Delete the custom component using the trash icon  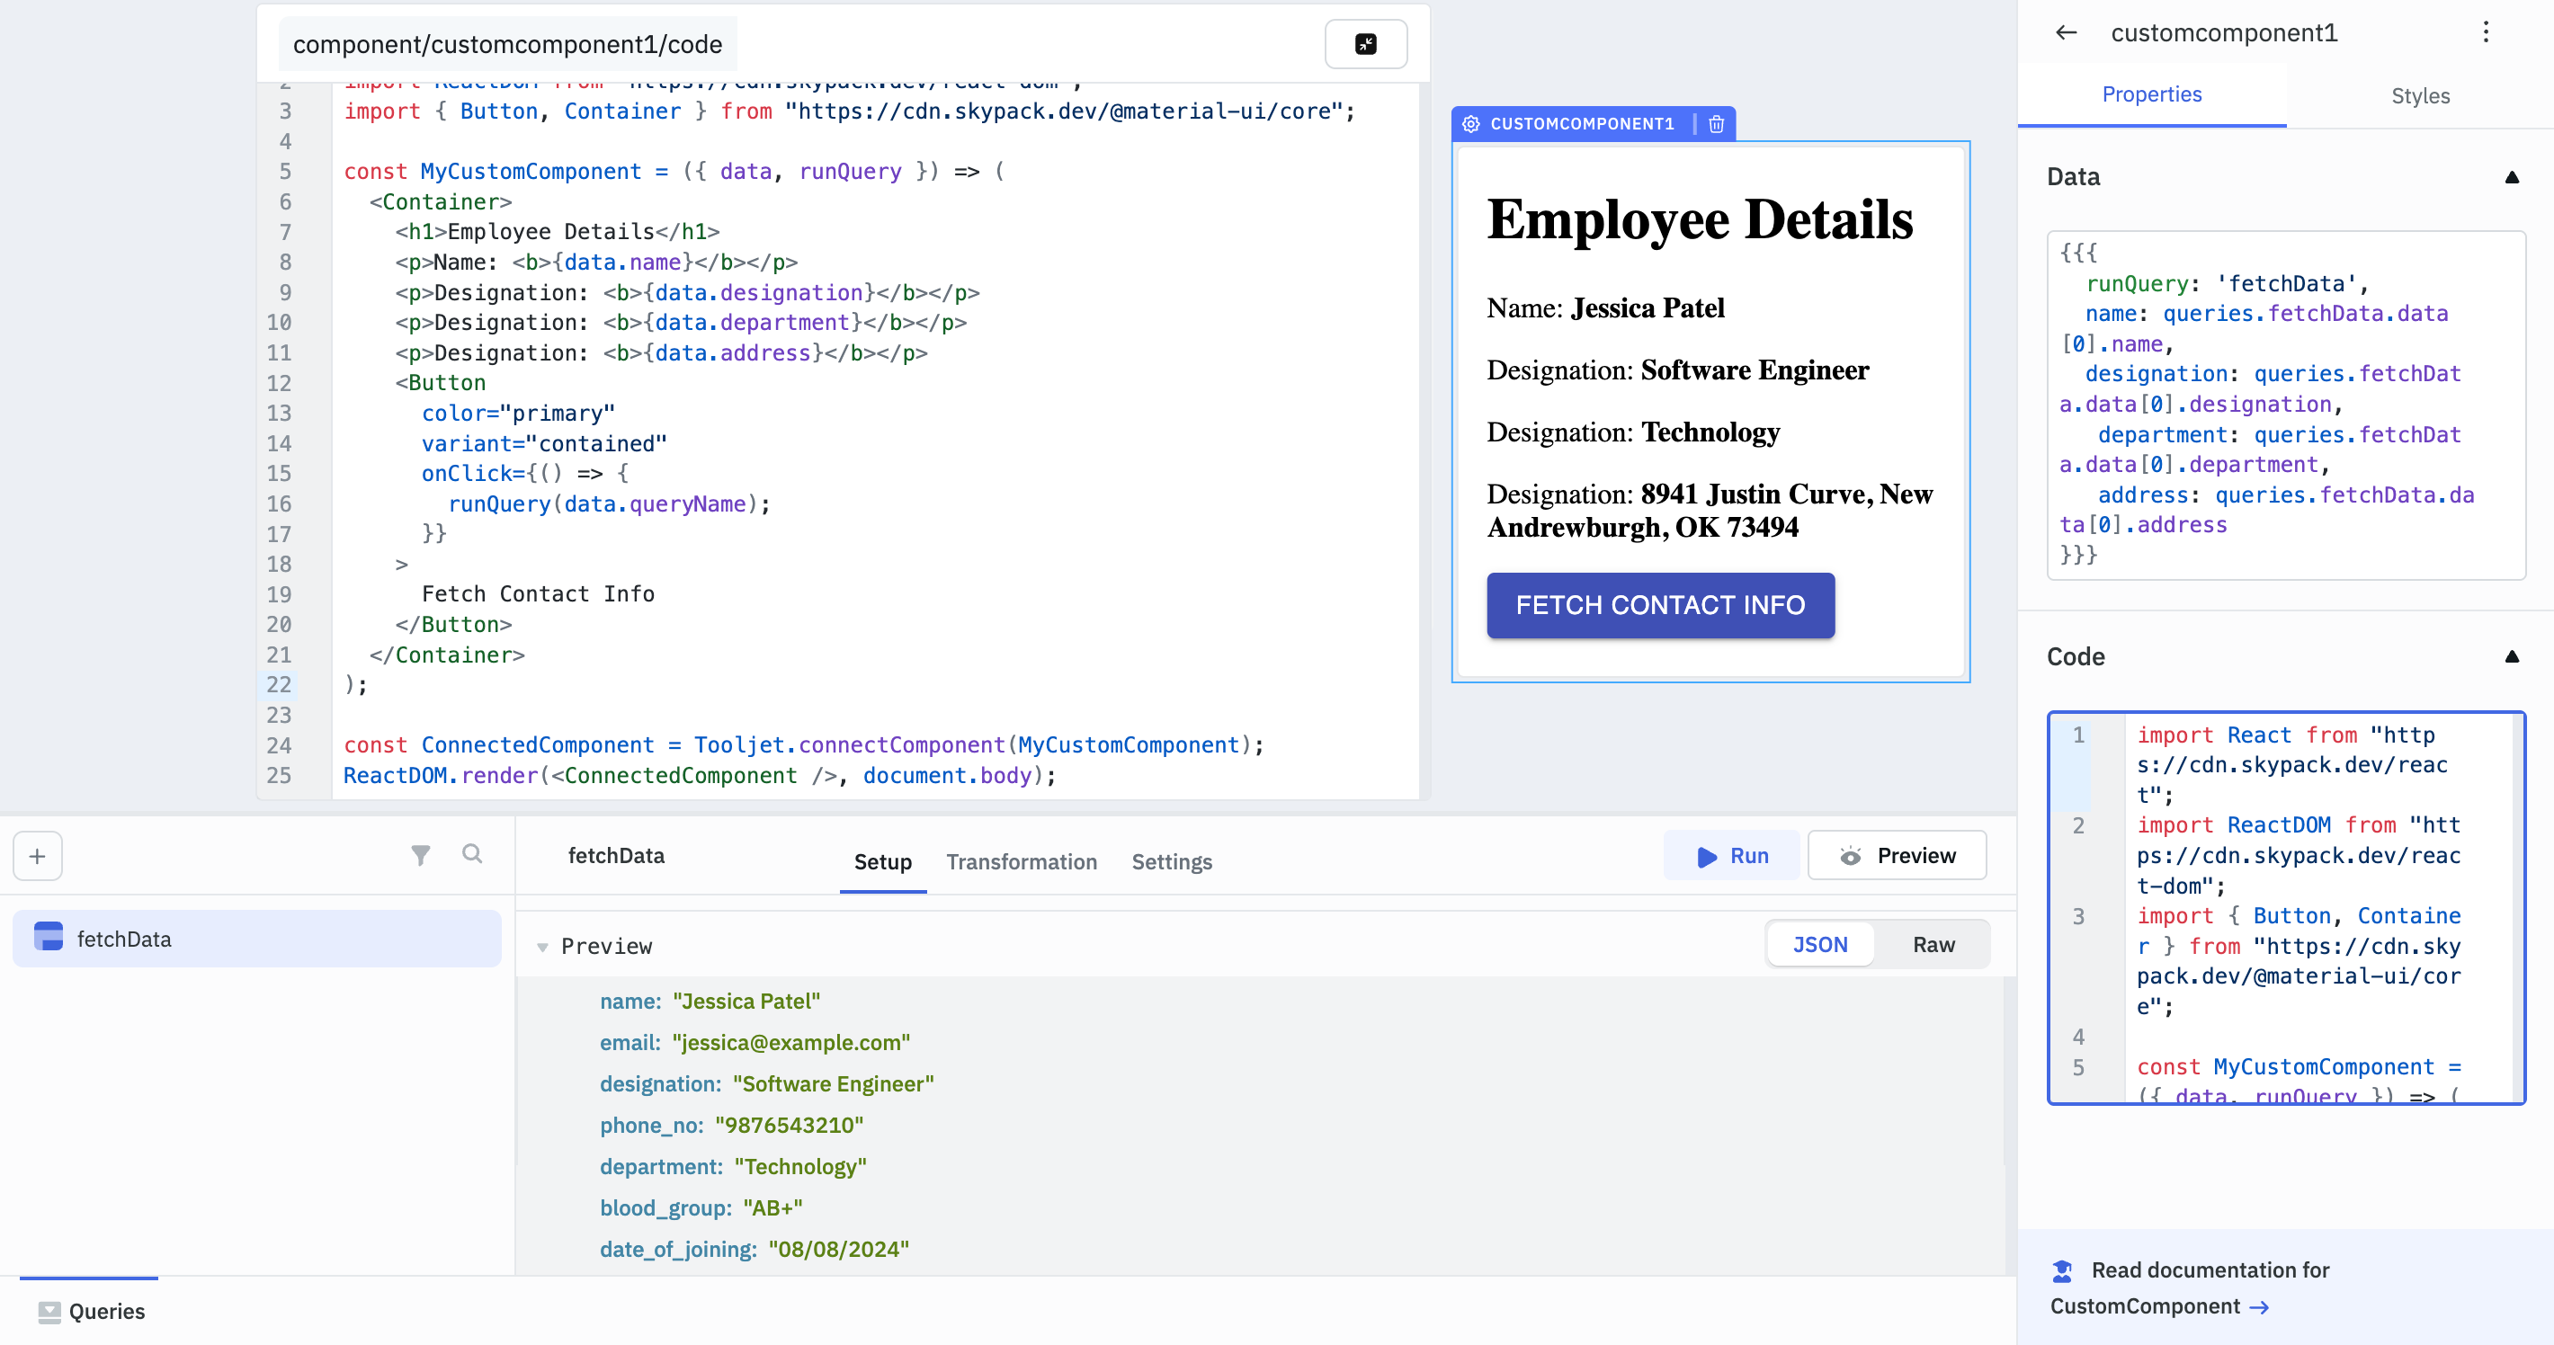click(x=1716, y=124)
